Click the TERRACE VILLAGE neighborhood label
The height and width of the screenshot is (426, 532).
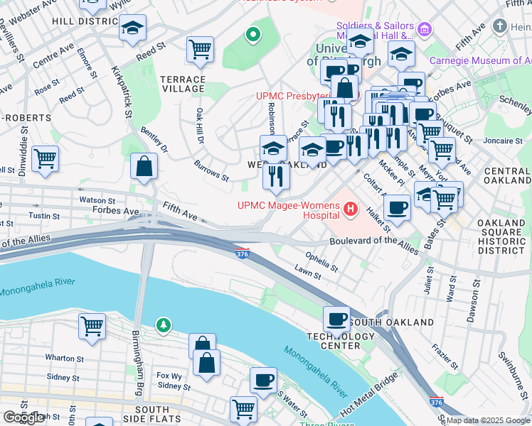[x=183, y=84]
